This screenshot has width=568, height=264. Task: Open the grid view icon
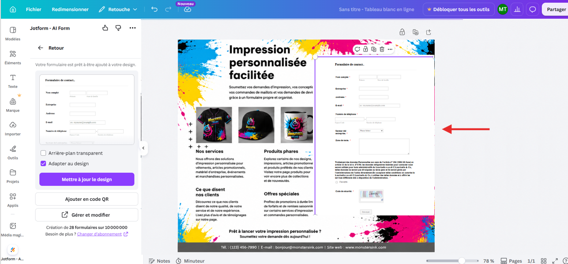pyautogui.click(x=544, y=261)
